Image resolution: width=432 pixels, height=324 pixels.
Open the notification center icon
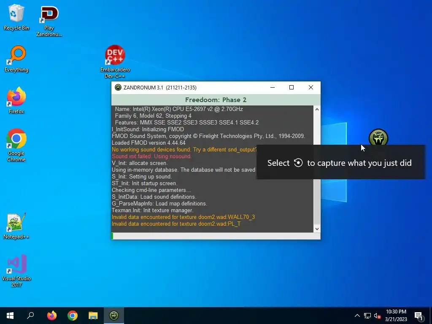click(418, 316)
